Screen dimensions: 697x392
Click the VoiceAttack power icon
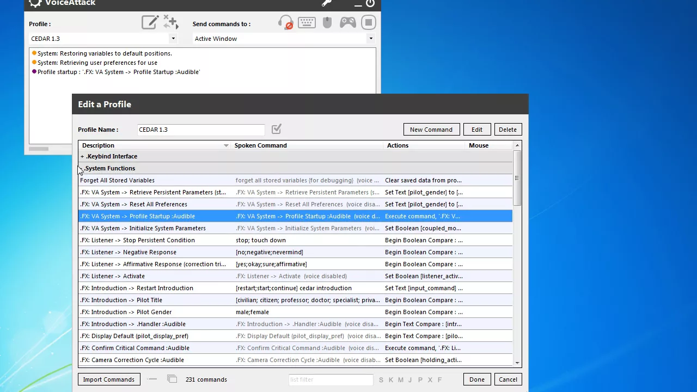tap(370, 3)
